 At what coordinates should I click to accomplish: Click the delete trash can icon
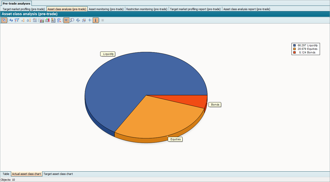tap(59, 20)
